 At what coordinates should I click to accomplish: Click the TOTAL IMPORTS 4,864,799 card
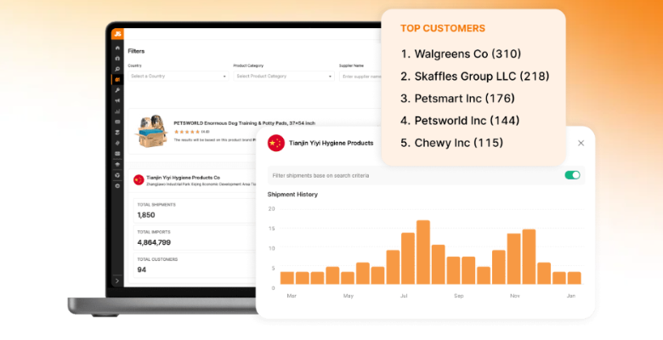pyautogui.click(x=195, y=238)
